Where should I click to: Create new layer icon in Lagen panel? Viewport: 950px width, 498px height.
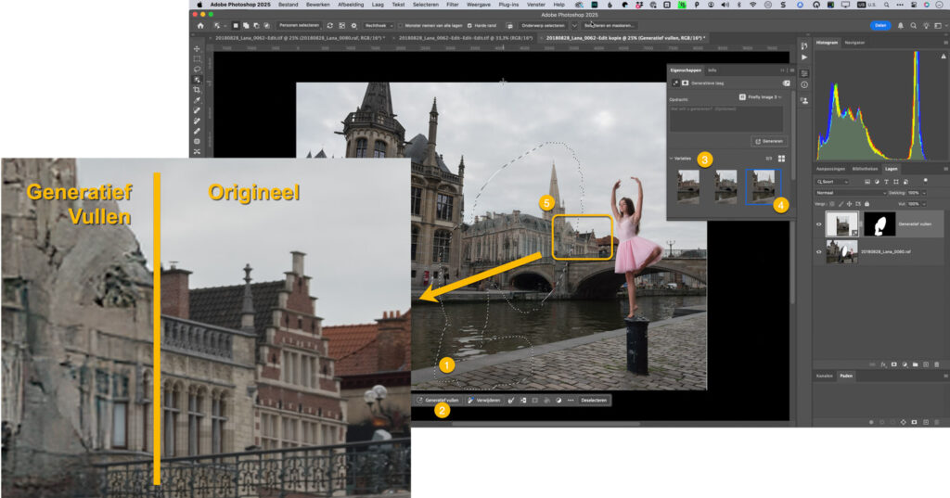[926, 364]
